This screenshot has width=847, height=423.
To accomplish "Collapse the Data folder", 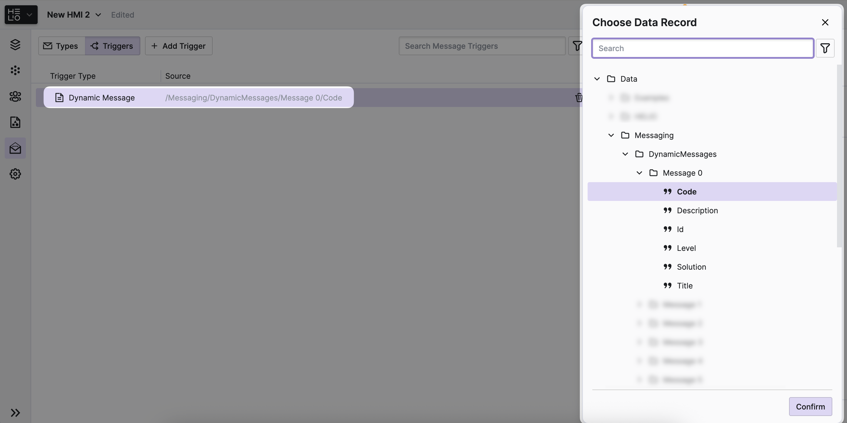I will [597, 79].
